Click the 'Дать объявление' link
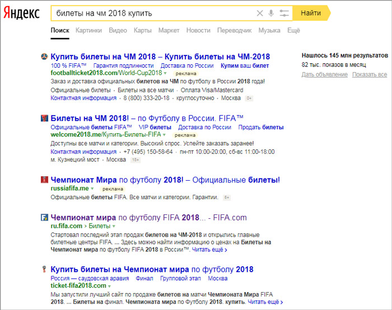Screen dimensions: 392x310 (324, 74)
